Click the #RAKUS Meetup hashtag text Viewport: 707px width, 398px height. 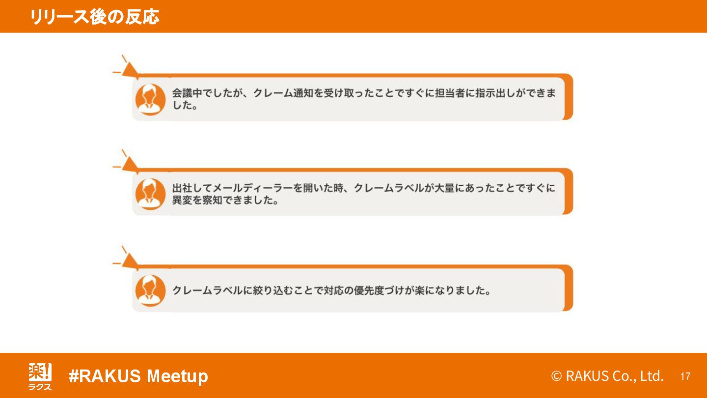[x=138, y=376]
